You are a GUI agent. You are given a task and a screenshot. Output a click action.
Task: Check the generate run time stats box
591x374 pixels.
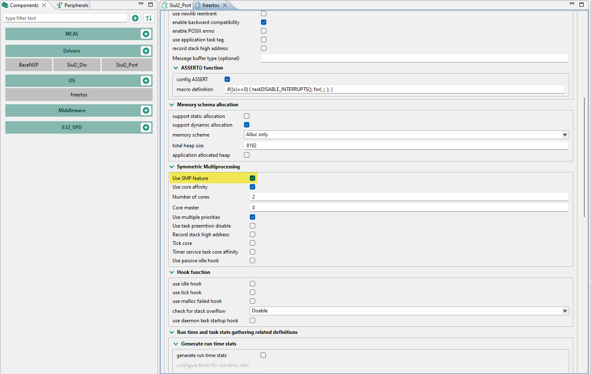point(263,355)
